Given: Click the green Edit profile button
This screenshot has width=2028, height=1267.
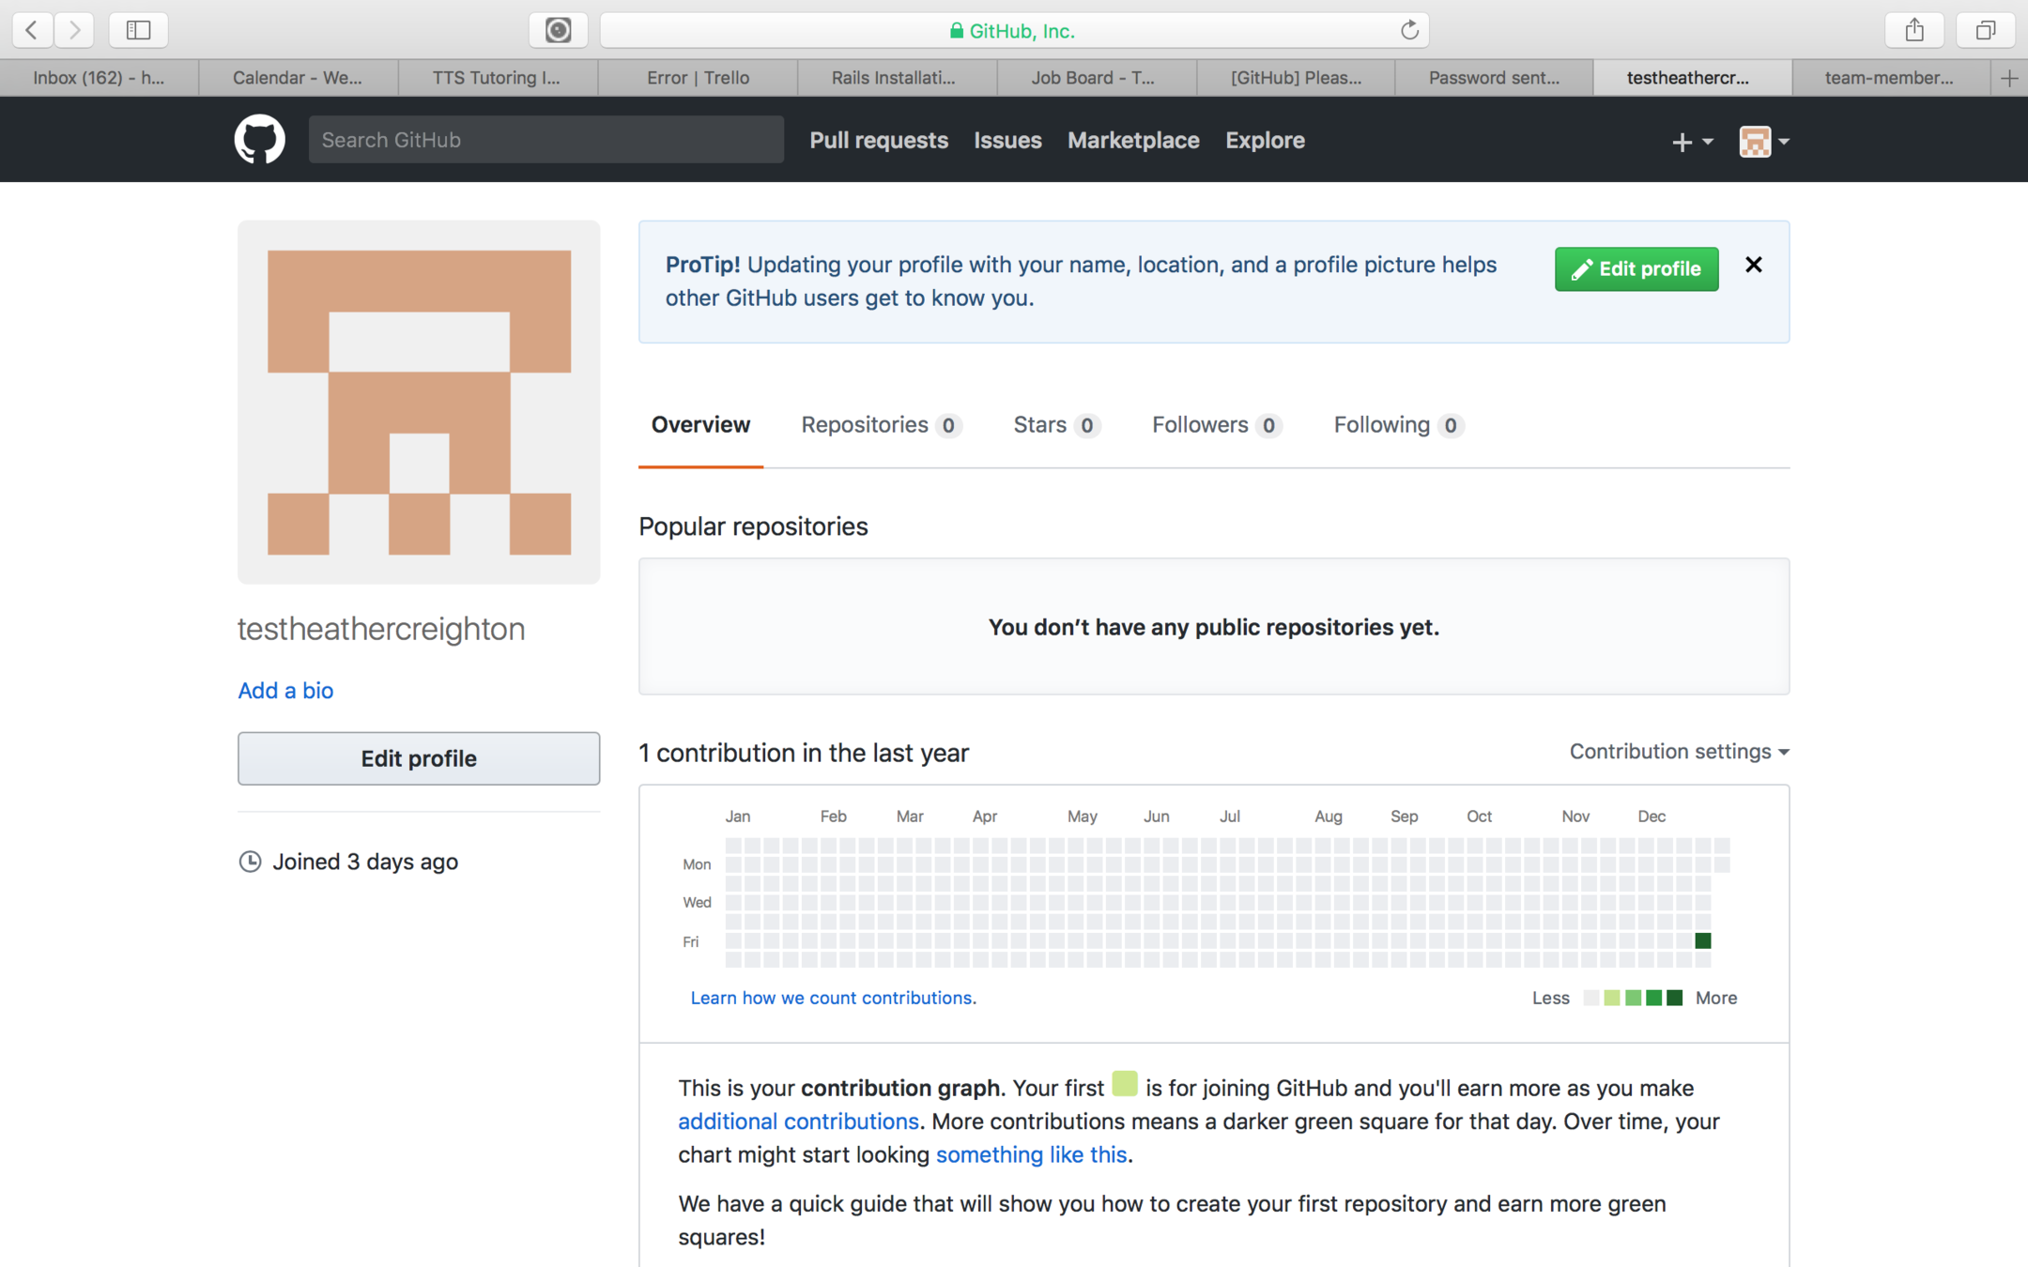Looking at the screenshot, I should click(1636, 269).
